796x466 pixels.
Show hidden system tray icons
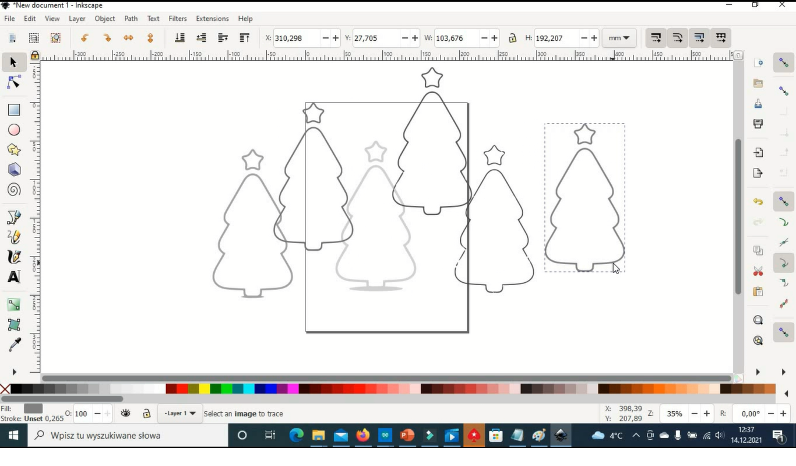(x=636, y=435)
